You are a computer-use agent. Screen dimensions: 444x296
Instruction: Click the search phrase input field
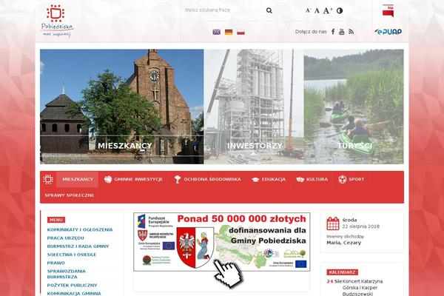pyautogui.click(x=223, y=10)
